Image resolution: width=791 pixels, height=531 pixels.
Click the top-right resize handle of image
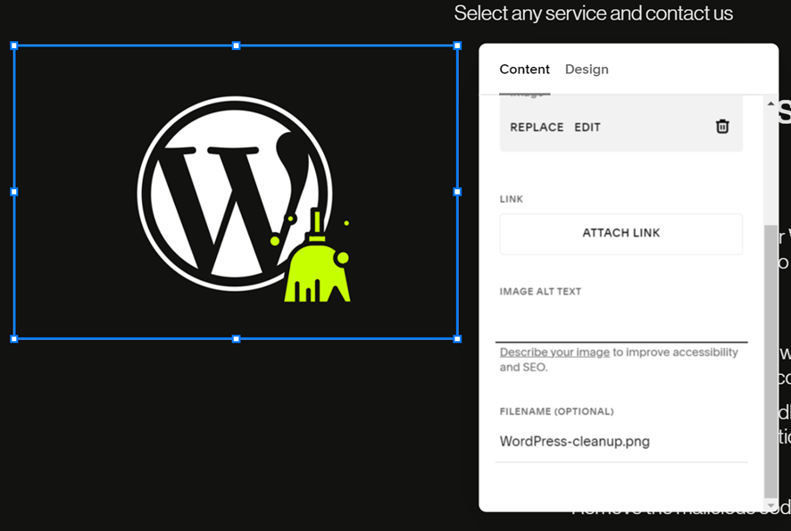click(x=457, y=46)
